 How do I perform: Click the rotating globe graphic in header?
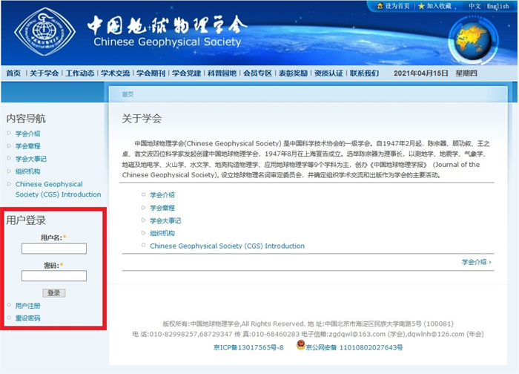click(473, 40)
